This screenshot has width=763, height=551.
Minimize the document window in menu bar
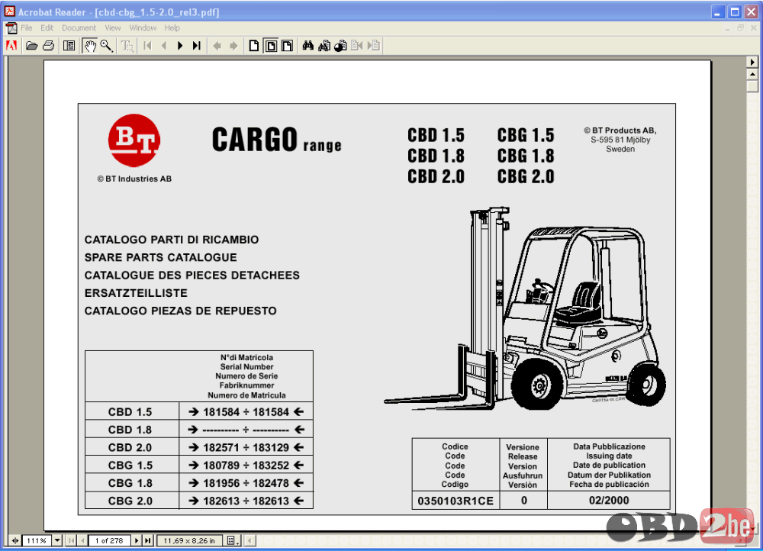pyautogui.click(x=727, y=28)
